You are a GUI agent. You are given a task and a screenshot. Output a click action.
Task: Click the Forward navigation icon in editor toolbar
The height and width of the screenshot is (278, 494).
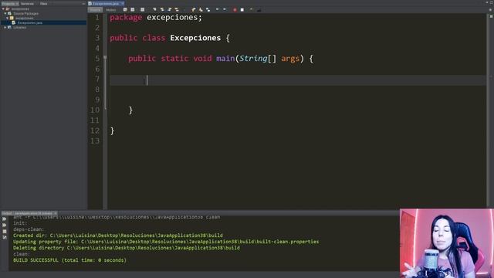(x=142, y=10)
